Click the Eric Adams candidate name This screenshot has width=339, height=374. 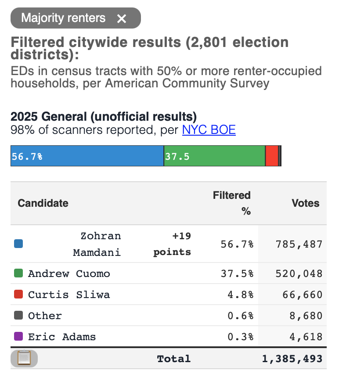point(62,337)
